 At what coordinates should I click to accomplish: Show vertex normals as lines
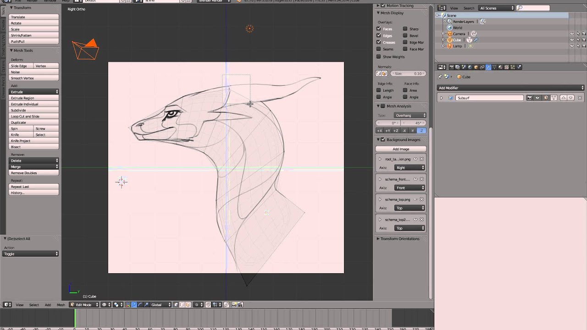378,73
